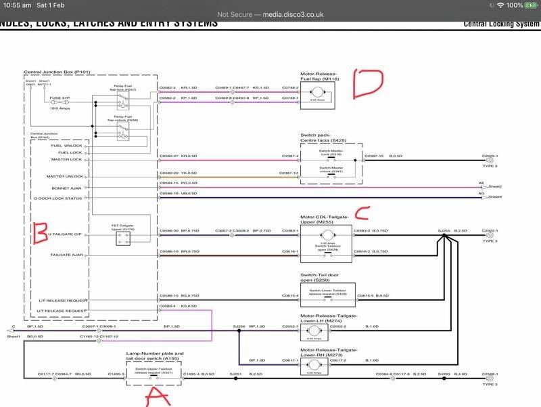Tap the Wi-Fi status icon

pos(500,5)
